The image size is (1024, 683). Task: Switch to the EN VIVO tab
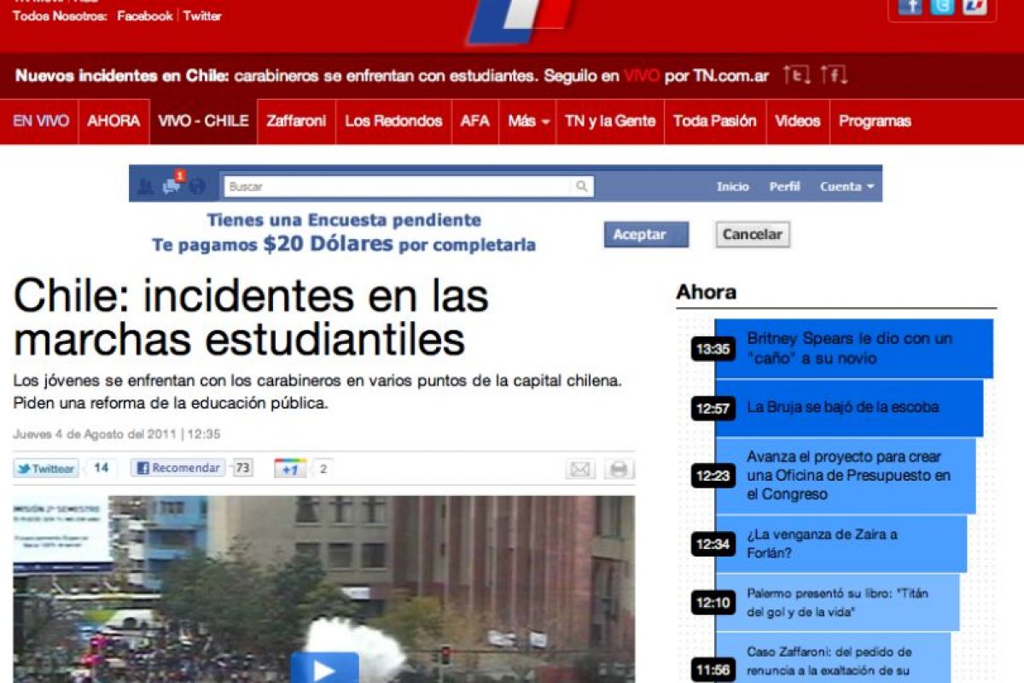click(40, 121)
